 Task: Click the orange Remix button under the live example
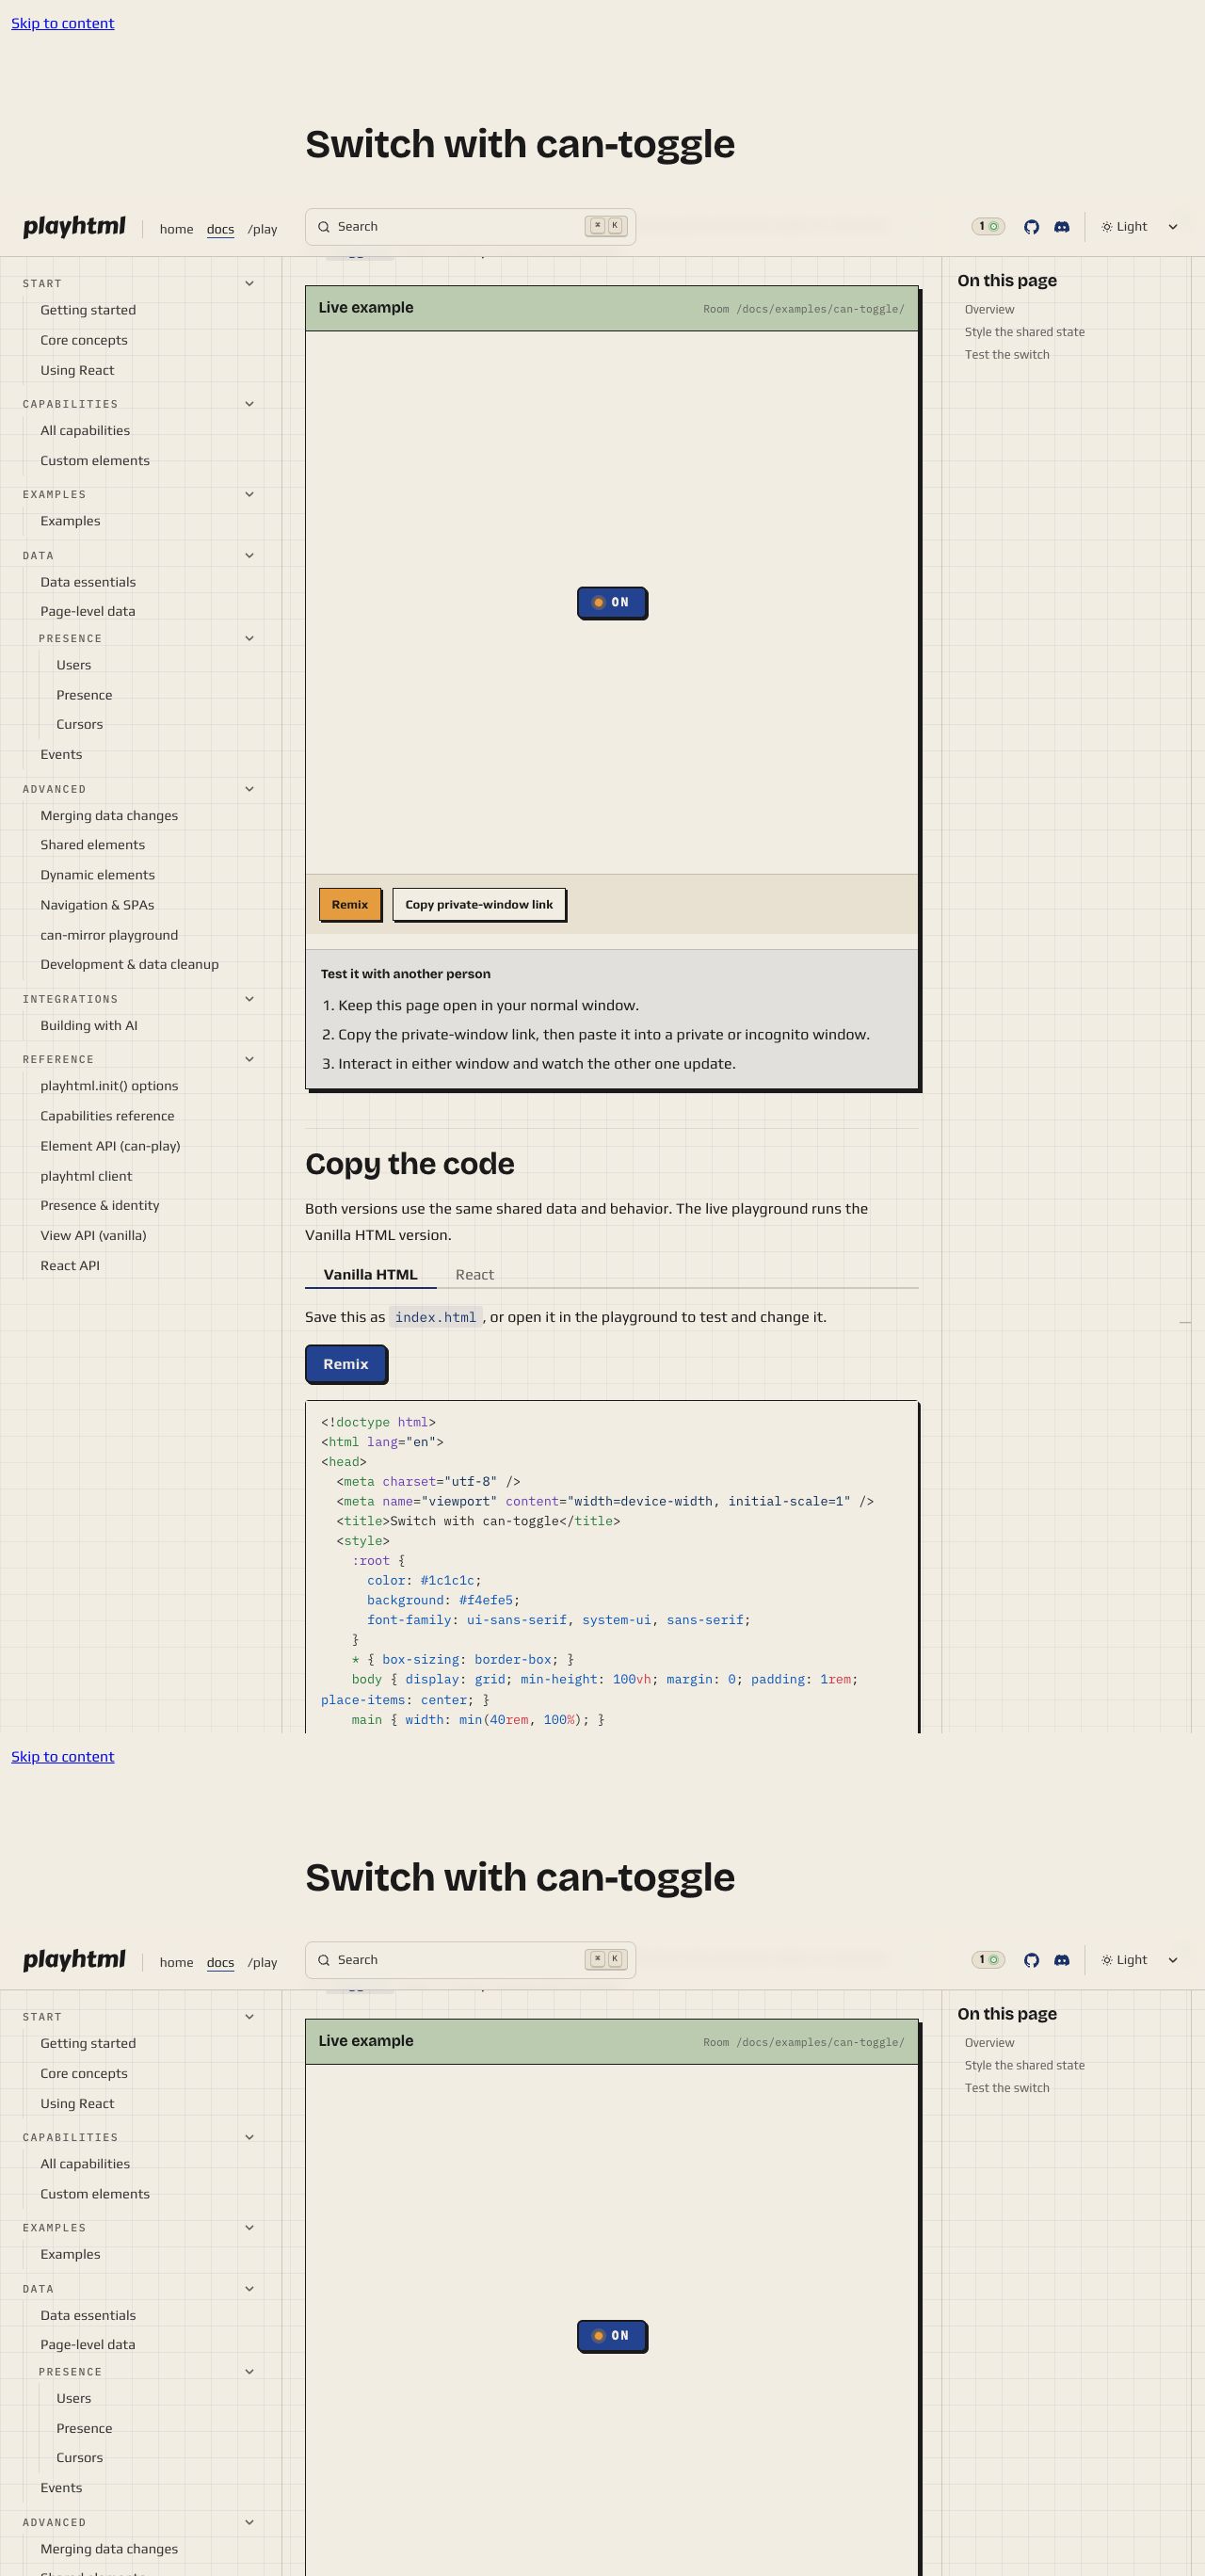[350, 904]
